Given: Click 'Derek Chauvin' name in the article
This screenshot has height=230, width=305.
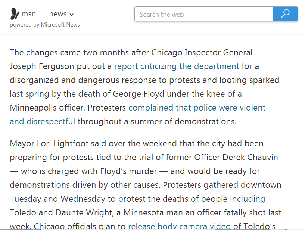Looking at the screenshot, I should pos(254,157).
